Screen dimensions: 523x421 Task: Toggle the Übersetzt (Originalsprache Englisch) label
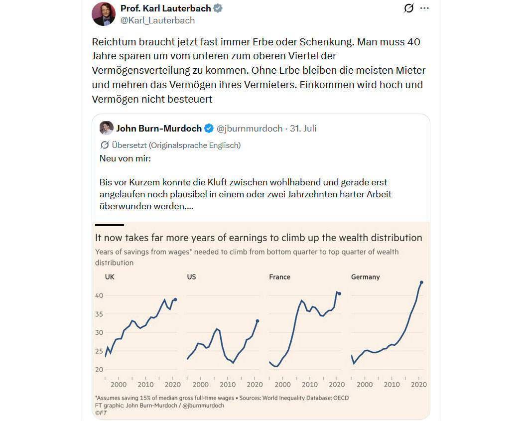click(x=176, y=145)
